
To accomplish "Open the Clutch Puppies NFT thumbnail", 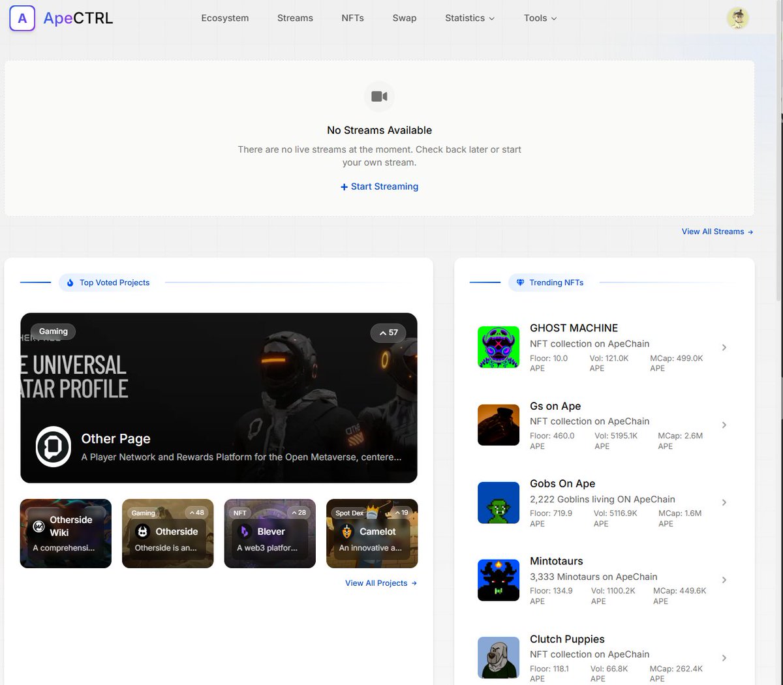I will point(499,658).
